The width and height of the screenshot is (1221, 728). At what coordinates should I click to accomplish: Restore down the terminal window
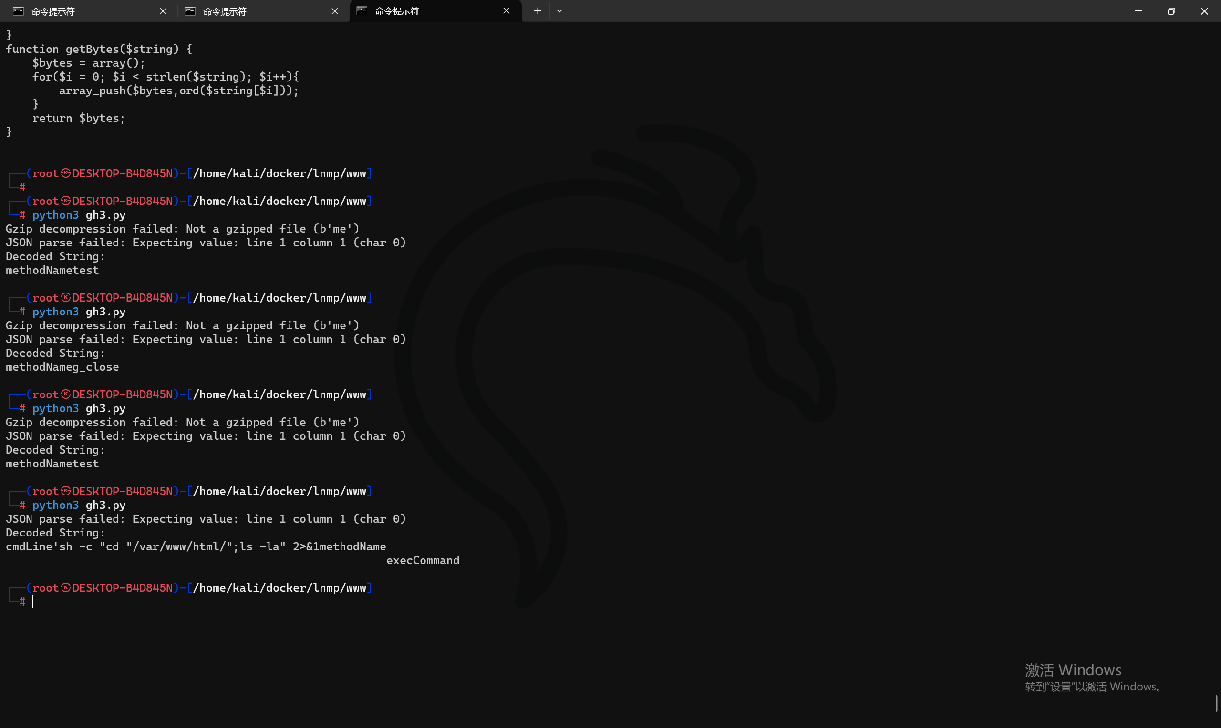1171,11
